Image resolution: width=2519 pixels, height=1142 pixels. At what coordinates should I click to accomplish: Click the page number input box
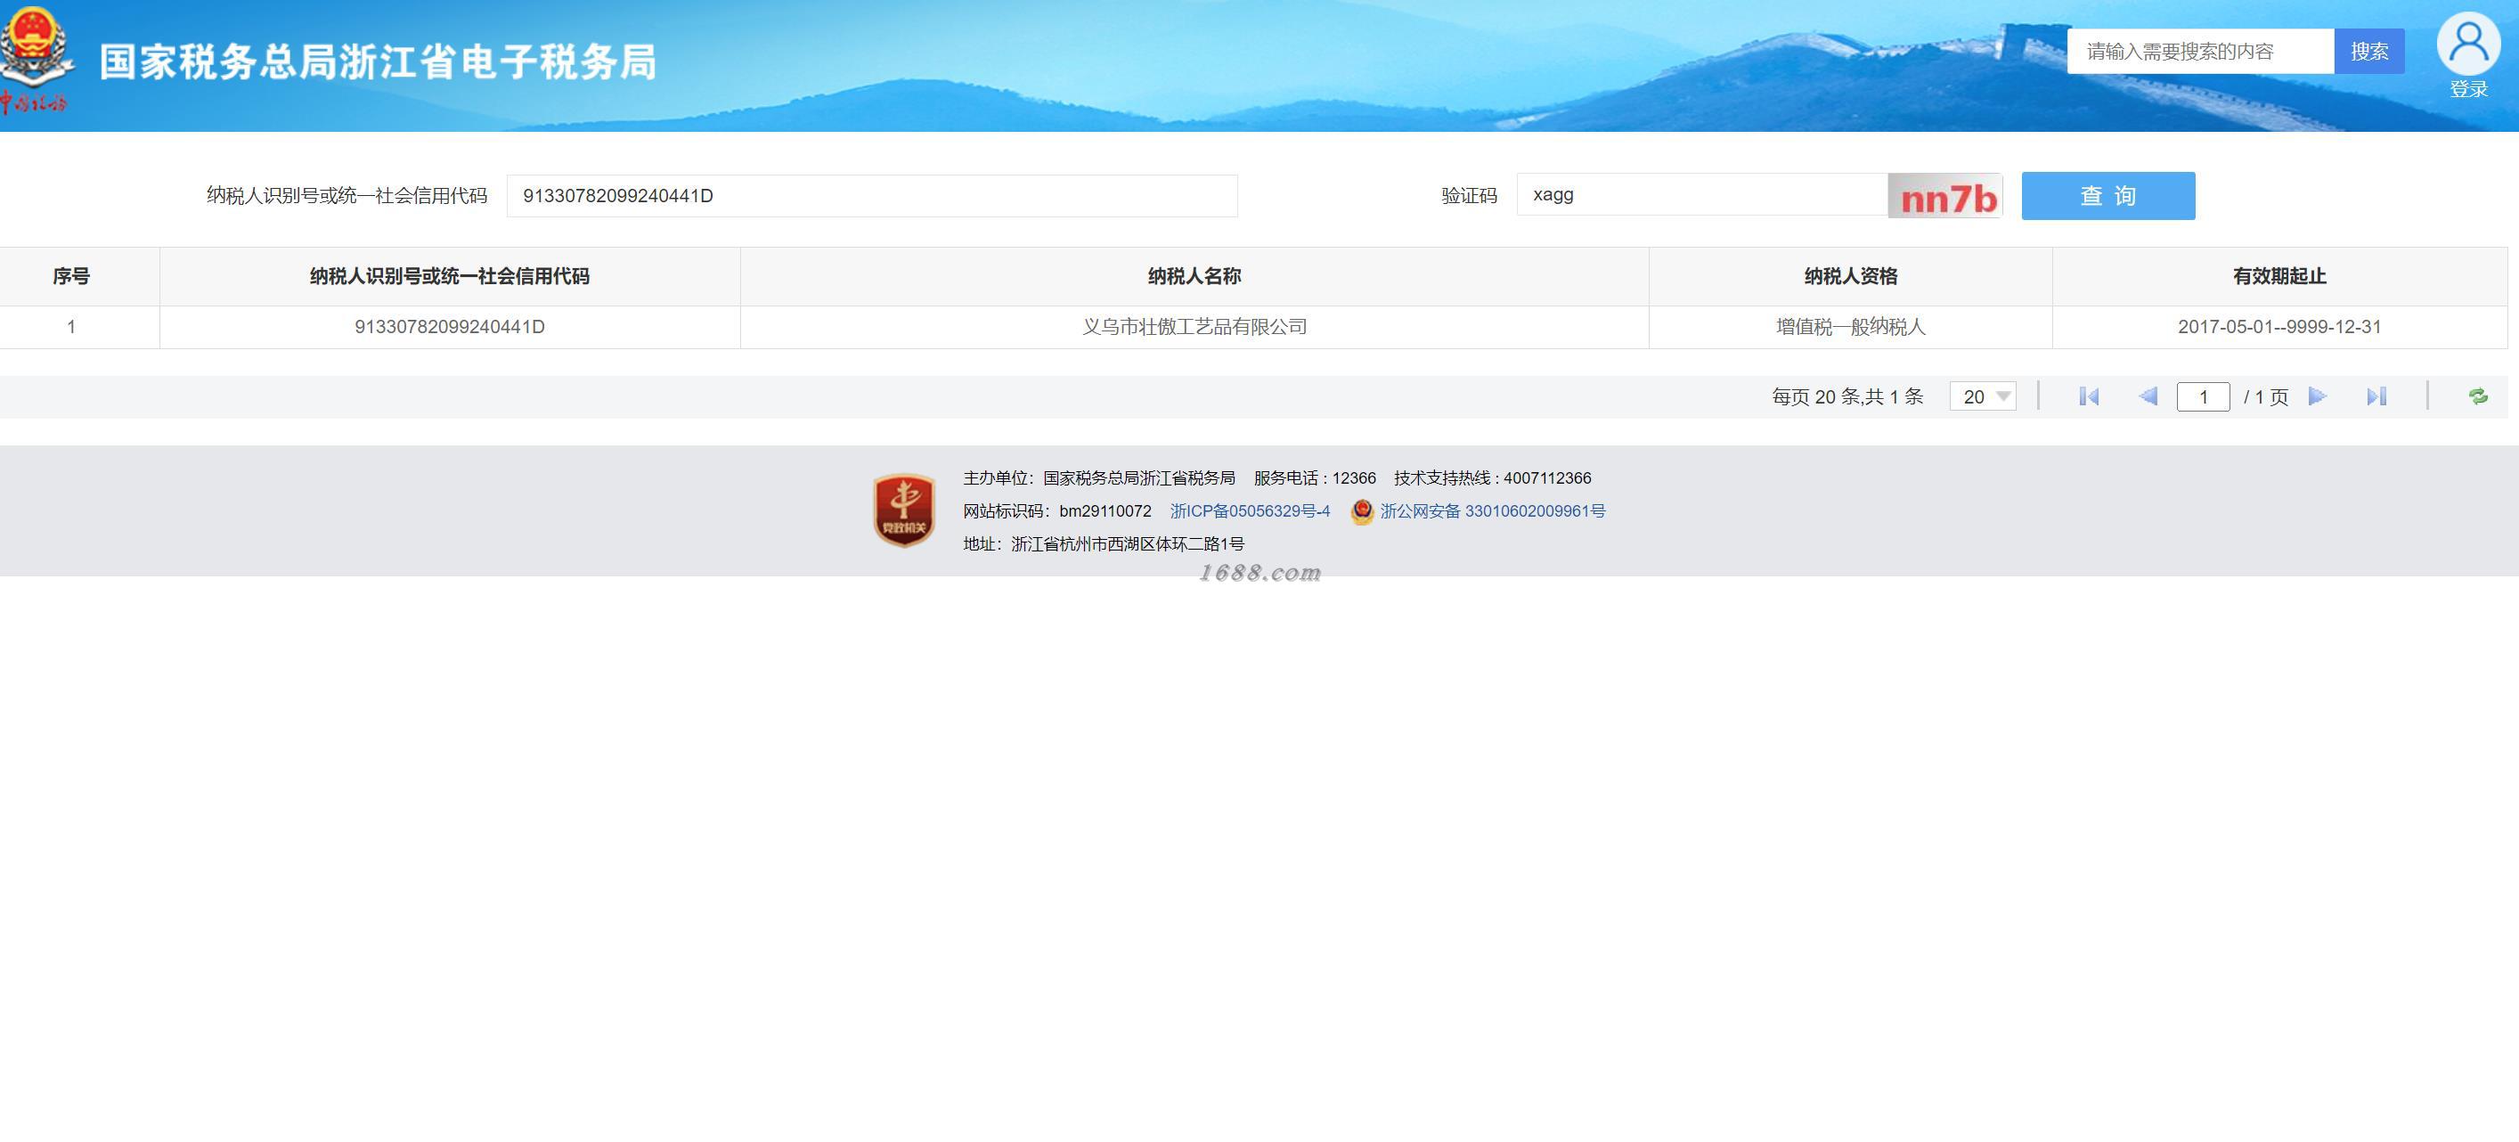2202,396
